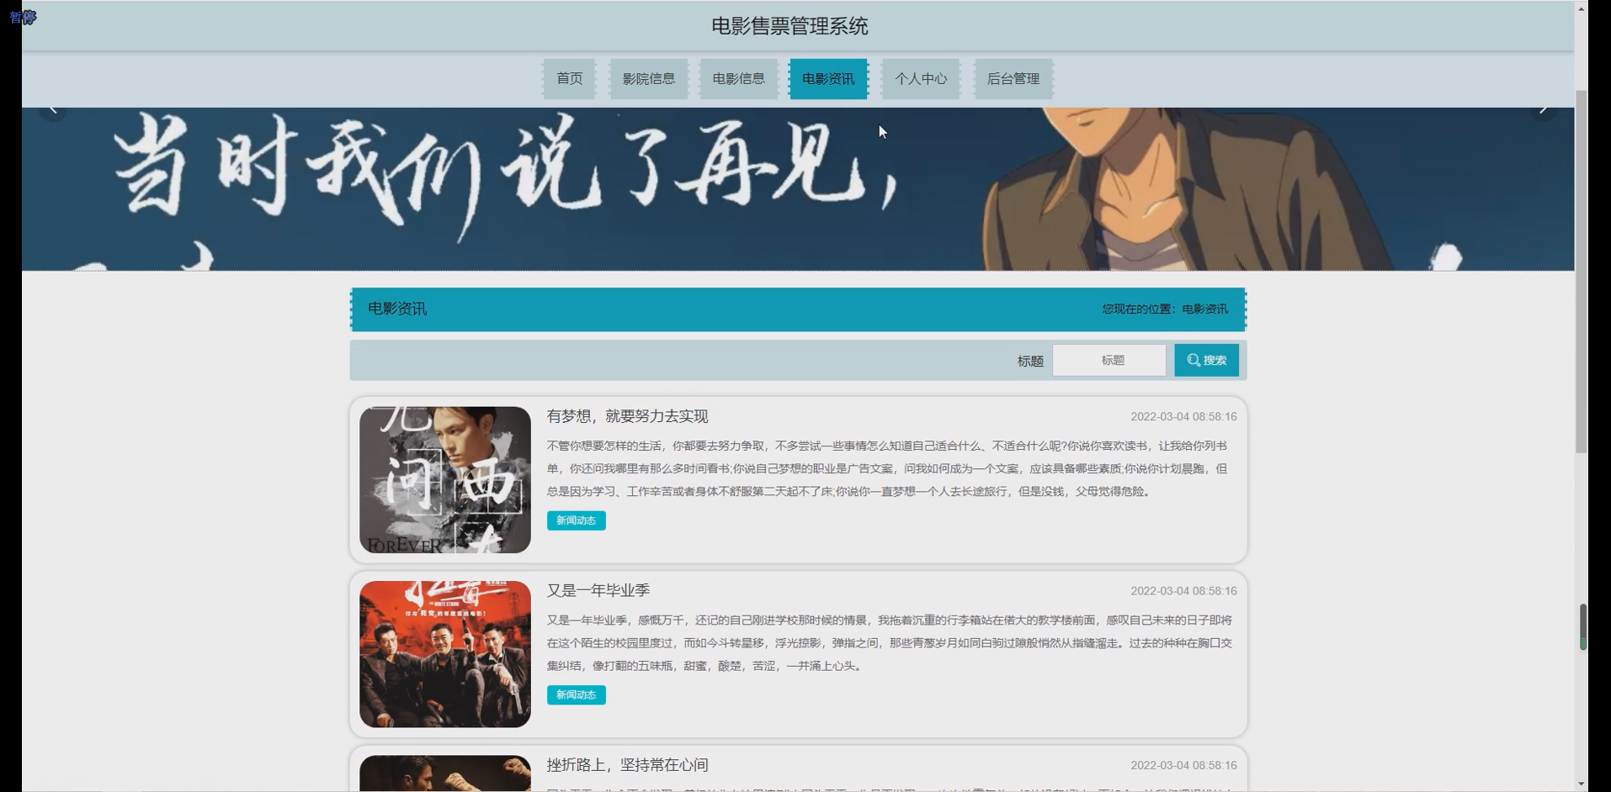
Task: Click date 2022-03-04 08:58:16 of 挫折路上 article
Action: [x=1183, y=765]
